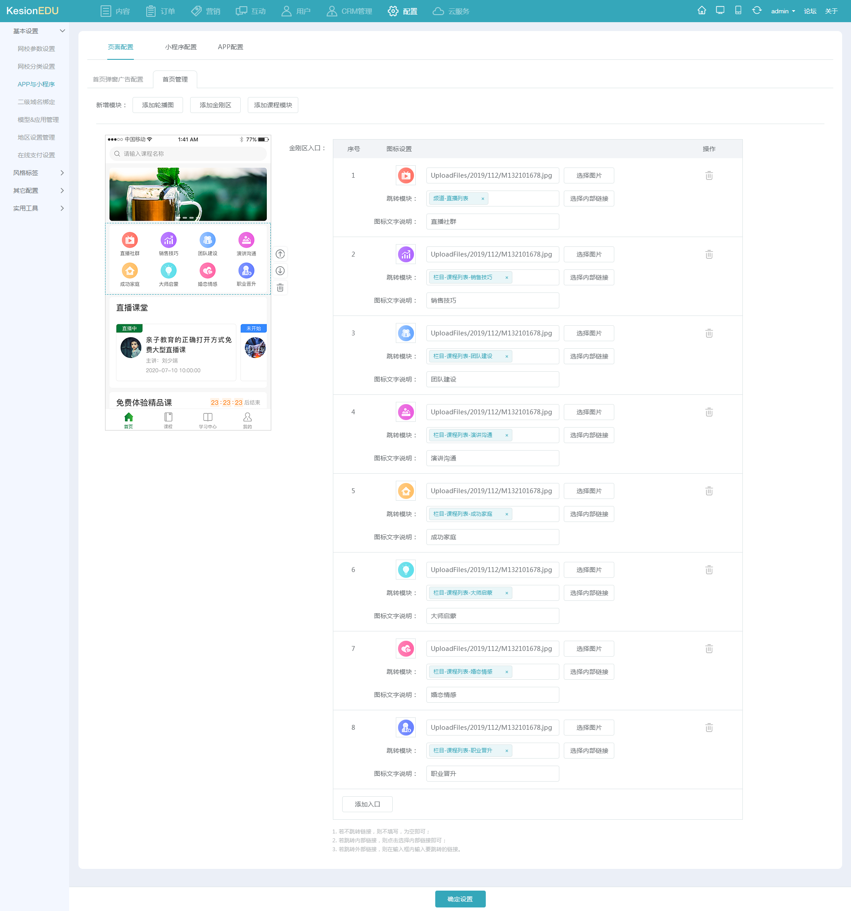The height and width of the screenshot is (911, 851).
Task: Delete the 团队建设 entry using its trash icon
Action: point(709,333)
